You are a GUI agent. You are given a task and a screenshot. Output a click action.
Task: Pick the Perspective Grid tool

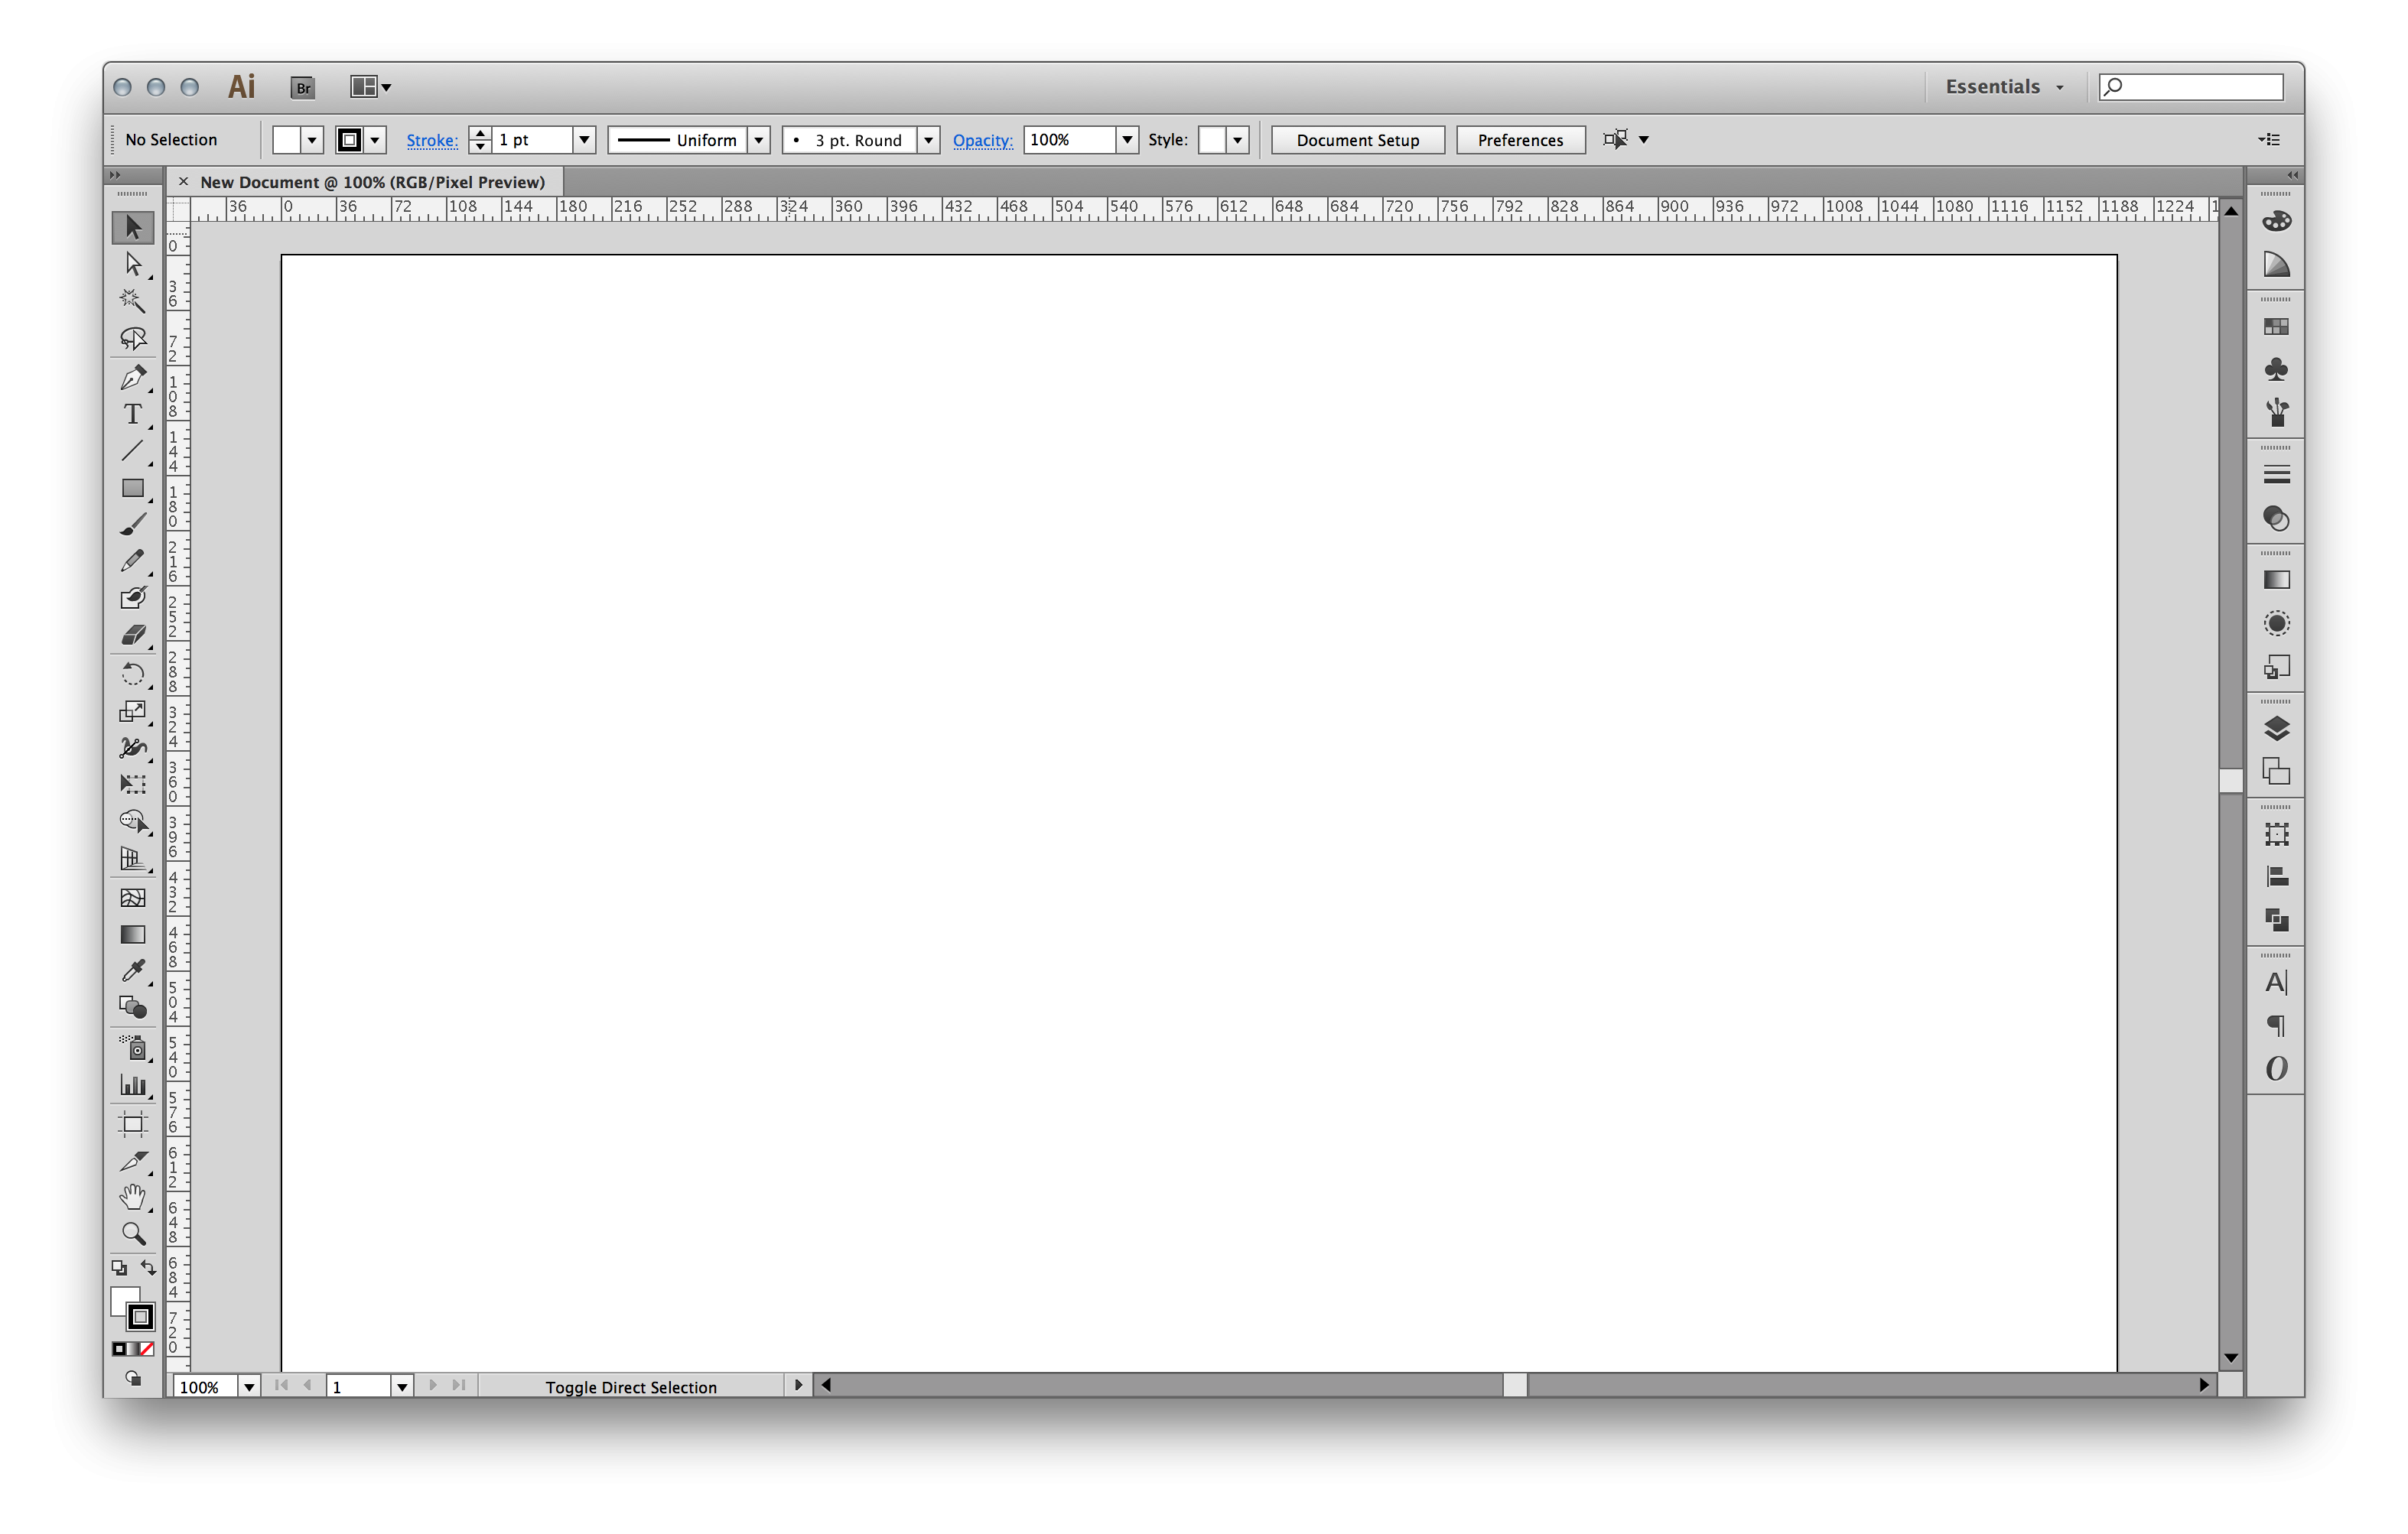coord(132,859)
